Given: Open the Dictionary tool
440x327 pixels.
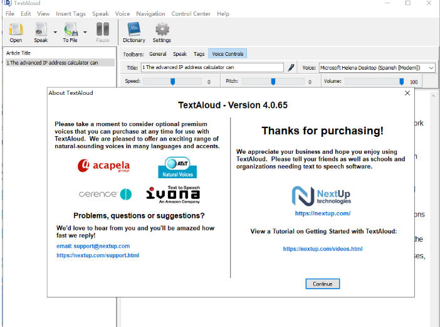Looking at the screenshot, I should [x=134, y=30].
